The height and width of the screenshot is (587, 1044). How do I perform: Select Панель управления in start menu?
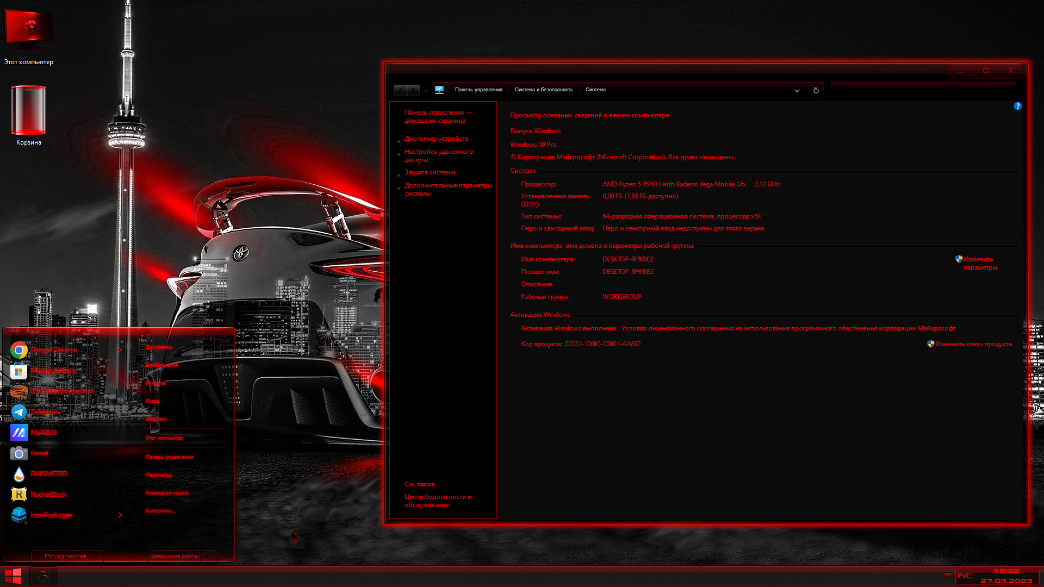pos(169,457)
